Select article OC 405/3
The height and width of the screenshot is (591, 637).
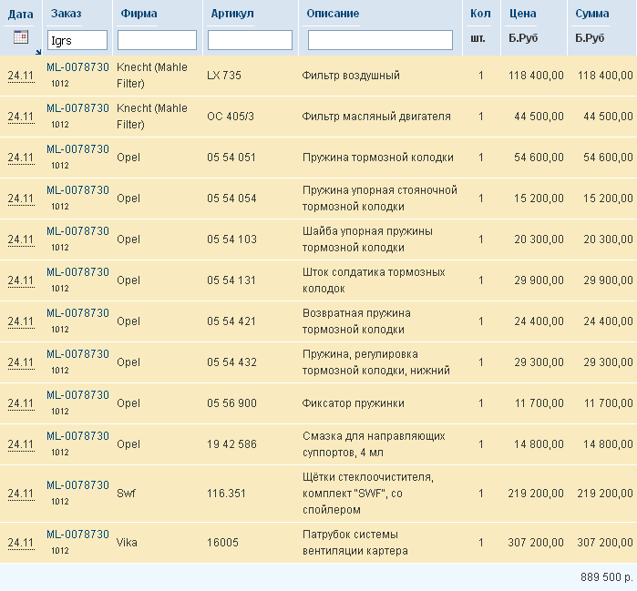click(x=231, y=117)
